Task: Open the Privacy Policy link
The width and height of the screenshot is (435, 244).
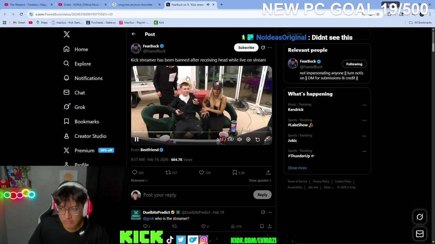Action: point(321,182)
